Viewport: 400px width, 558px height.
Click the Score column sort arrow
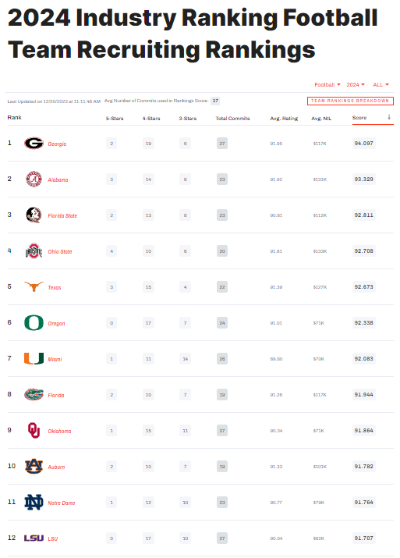[x=389, y=117]
